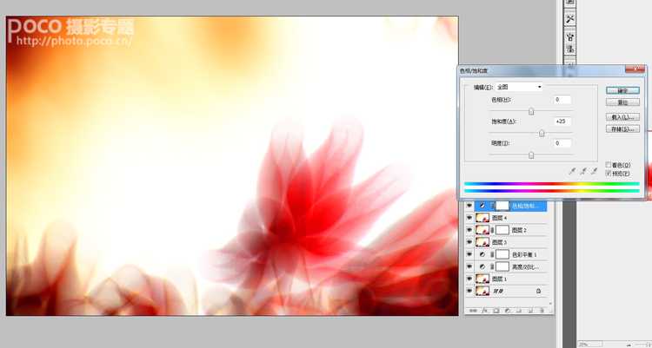Open the 编辑 channel dropdown set to 全图
652x348 pixels.
pos(519,87)
